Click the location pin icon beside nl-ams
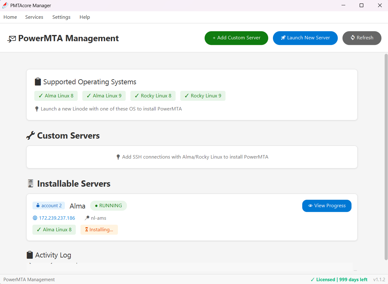 tap(87, 218)
